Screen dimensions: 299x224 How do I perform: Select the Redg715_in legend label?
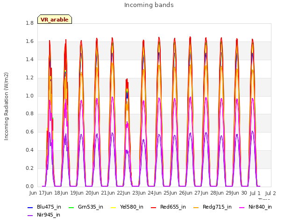(217, 207)
